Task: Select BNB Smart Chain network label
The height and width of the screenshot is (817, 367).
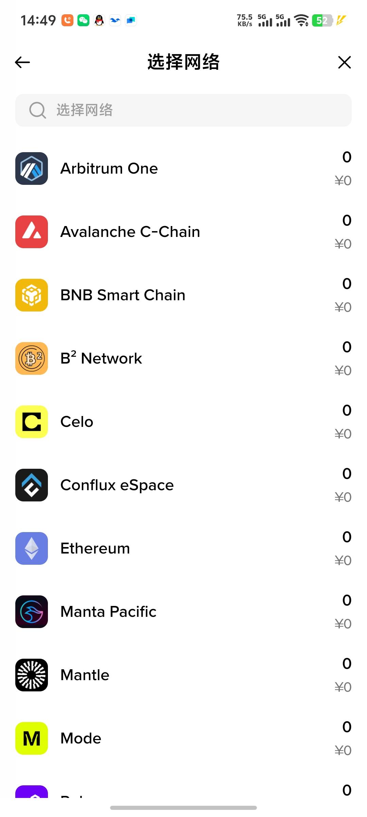Action: click(x=123, y=295)
